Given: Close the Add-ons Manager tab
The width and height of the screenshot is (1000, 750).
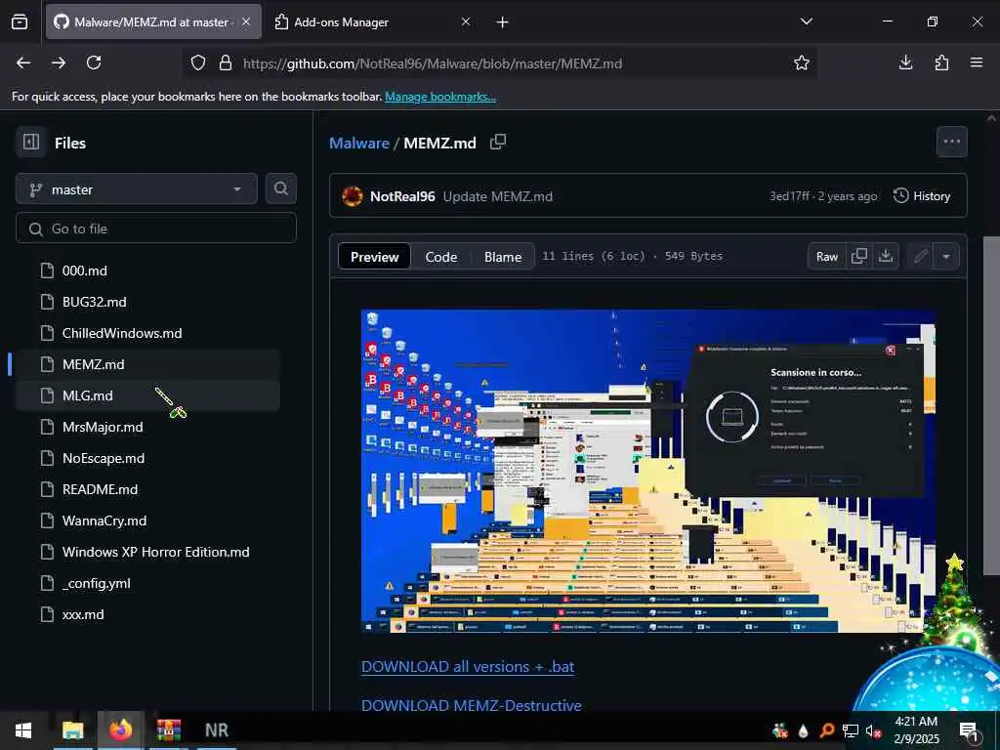Looking at the screenshot, I should point(466,21).
